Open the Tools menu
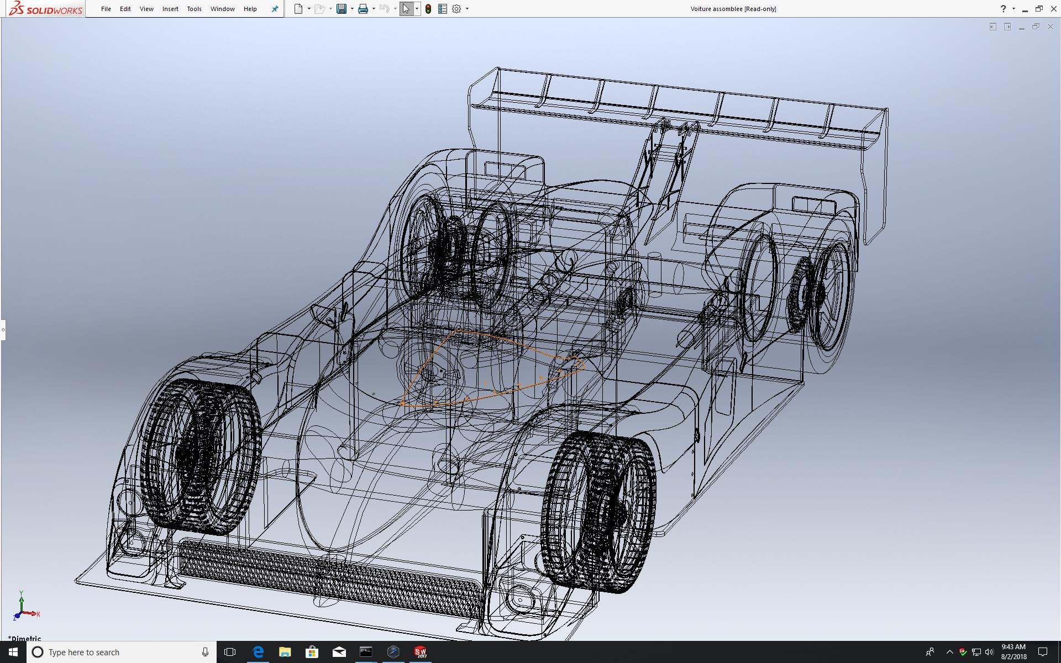1061x663 pixels. pyautogui.click(x=194, y=9)
